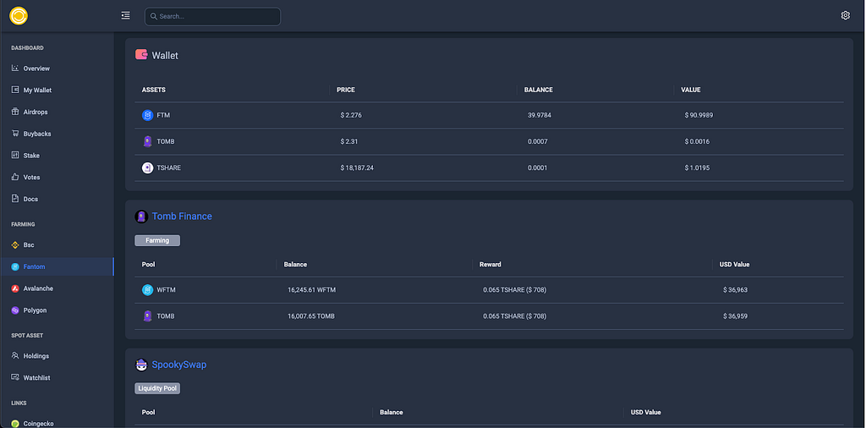Select balance 16,245.61 WFTM

coord(311,290)
